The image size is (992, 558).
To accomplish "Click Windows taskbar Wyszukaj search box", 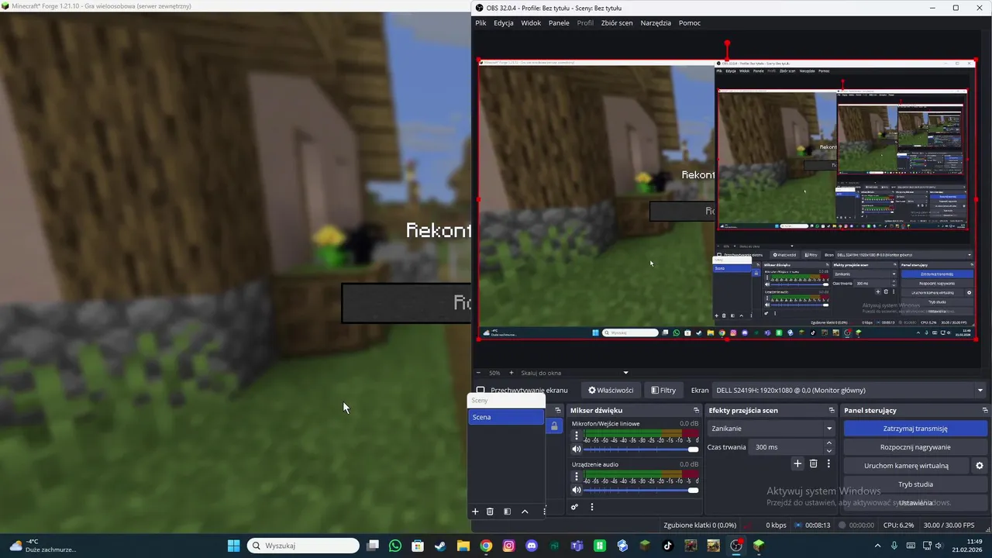I will (x=303, y=546).
